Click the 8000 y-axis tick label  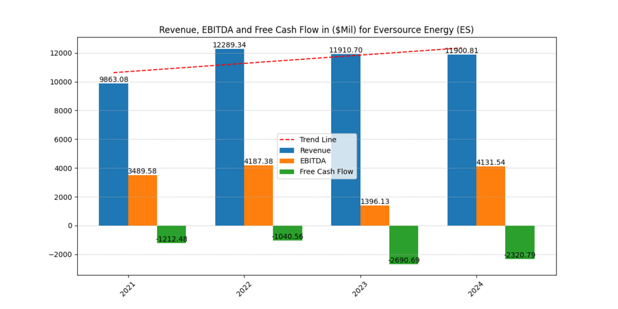(x=62, y=110)
